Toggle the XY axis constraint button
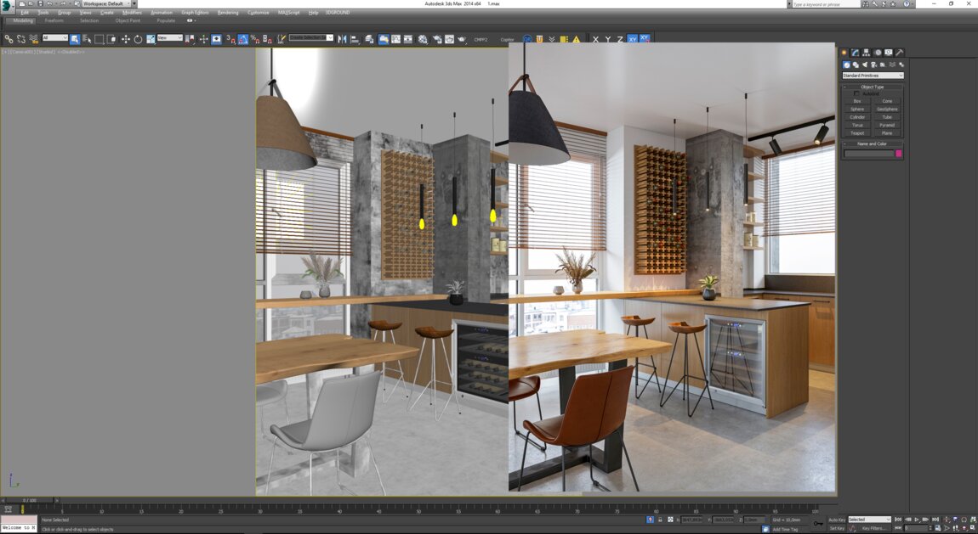The image size is (978, 534). click(x=632, y=39)
